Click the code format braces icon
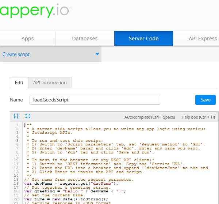The height and width of the screenshot is (204, 219). coord(16,116)
